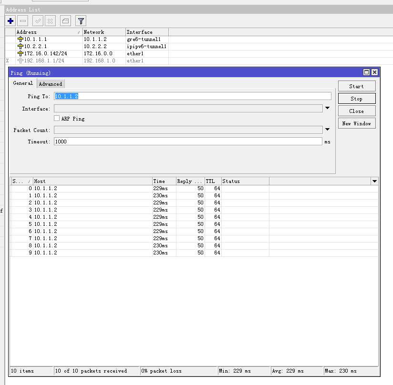Sort Address List by Network column header
Screen dimensions: 393x385
pyautogui.click(x=104, y=32)
